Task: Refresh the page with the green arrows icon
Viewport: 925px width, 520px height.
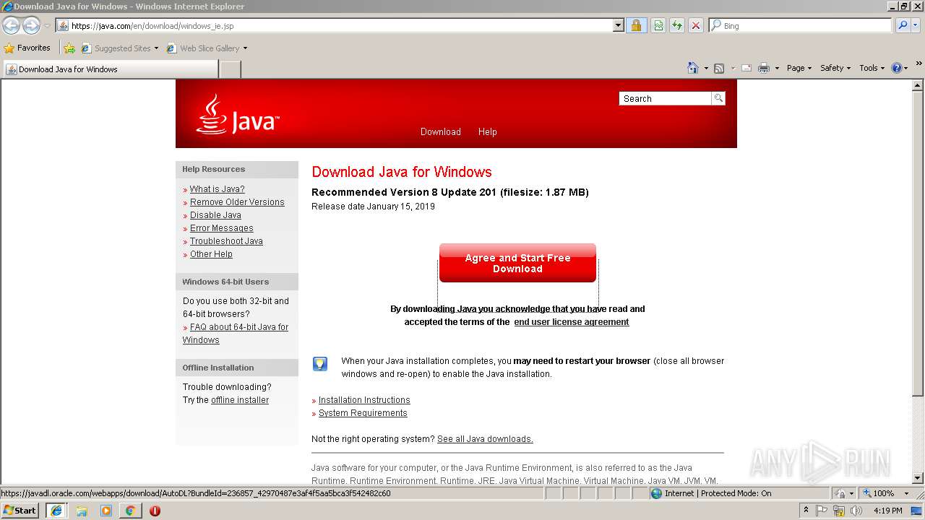Action: pos(677,25)
